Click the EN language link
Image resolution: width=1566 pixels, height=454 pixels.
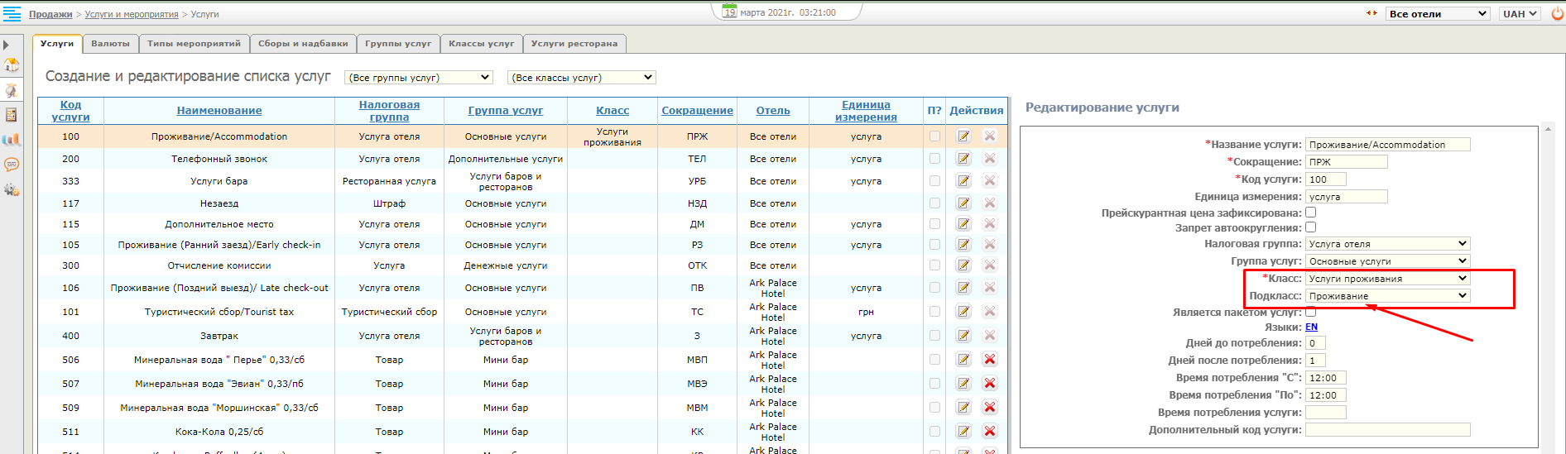pos(1311,327)
